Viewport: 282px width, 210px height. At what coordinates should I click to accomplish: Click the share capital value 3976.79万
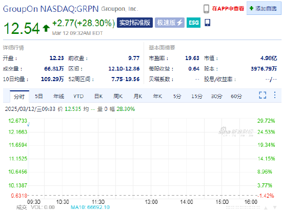264,69
